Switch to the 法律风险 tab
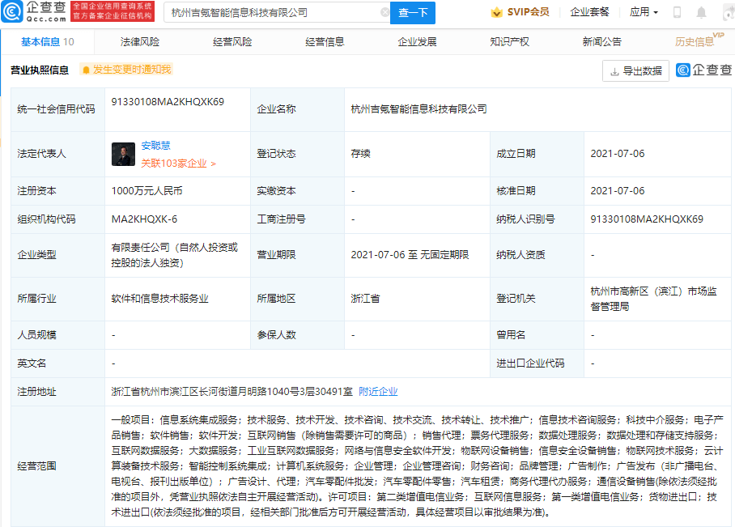The image size is (735, 527). (x=140, y=42)
